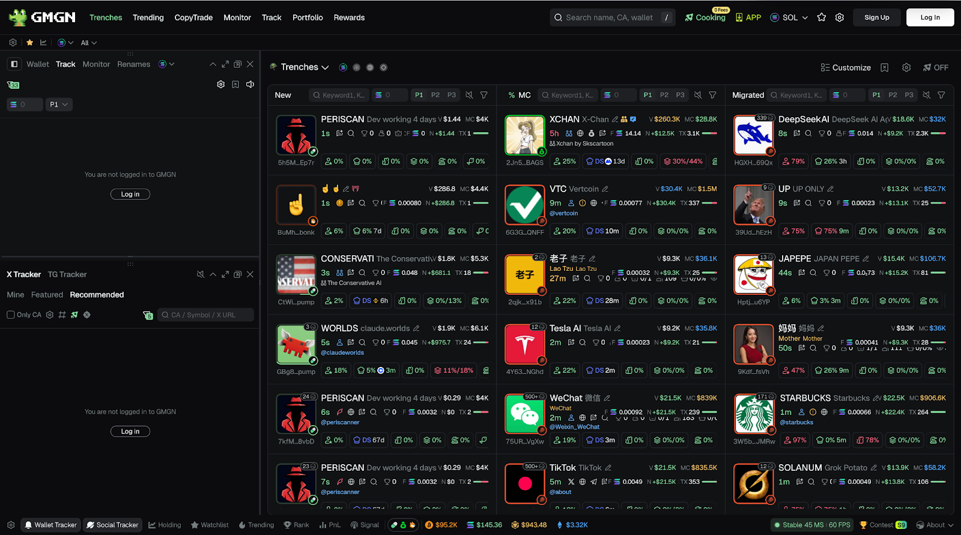Mute sound alerts for % MC column
Screen dimensions: 961x535
click(x=698, y=95)
